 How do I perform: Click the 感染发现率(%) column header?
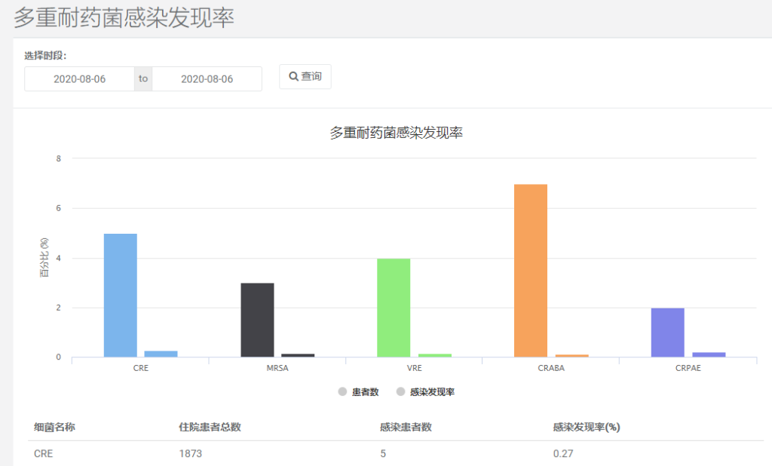point(587,427)
